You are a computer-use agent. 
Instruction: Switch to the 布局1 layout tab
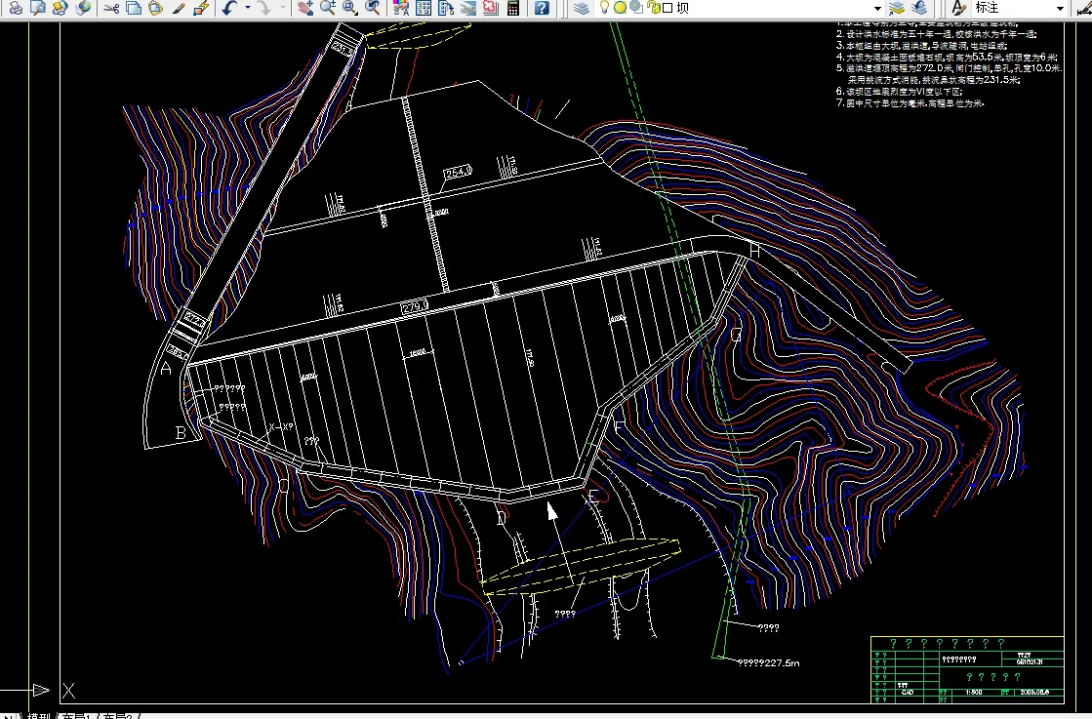(76, 717)
